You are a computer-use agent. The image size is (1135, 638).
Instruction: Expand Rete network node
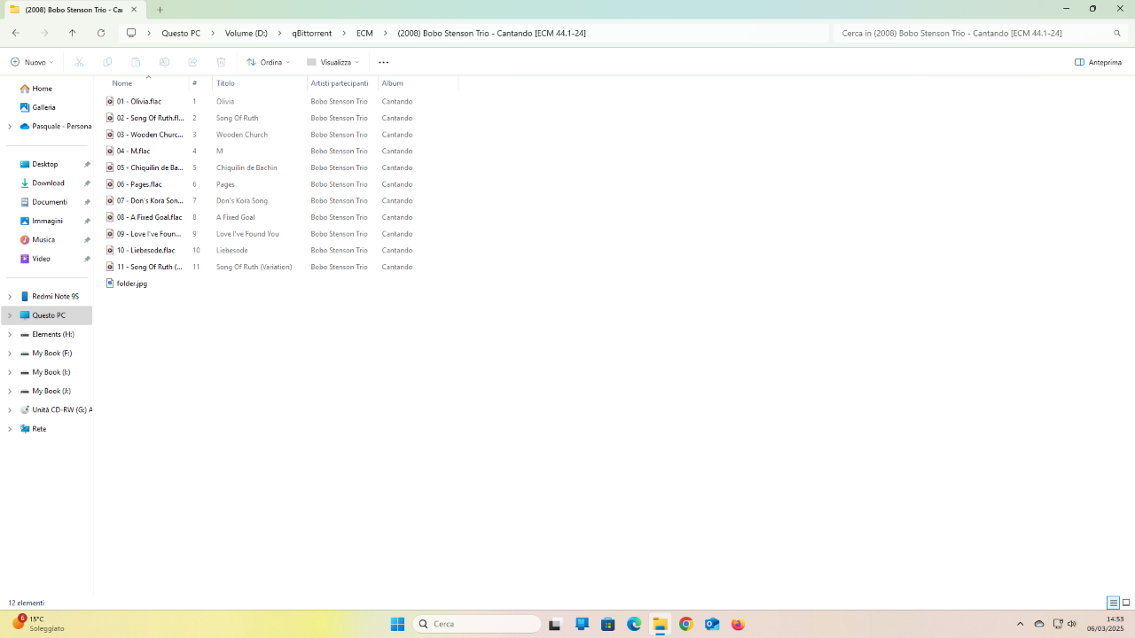click(9, 429)
